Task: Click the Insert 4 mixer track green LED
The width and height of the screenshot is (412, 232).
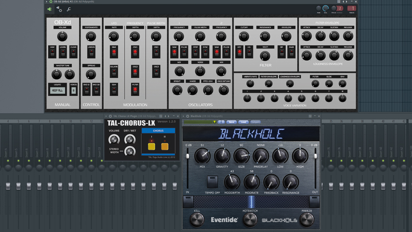Action: pyautogui.click(x=8, y=161)
